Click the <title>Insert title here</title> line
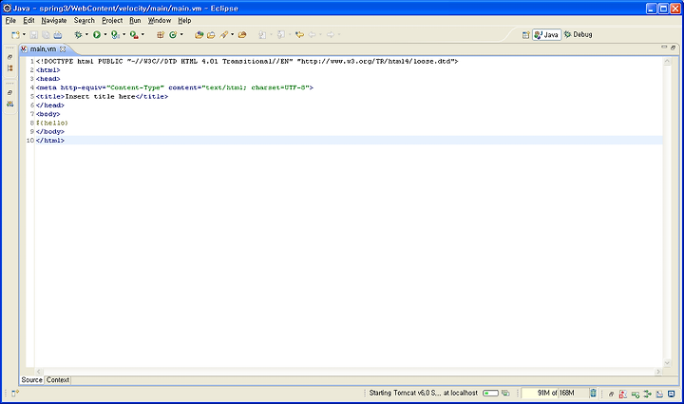 [102, 97]
